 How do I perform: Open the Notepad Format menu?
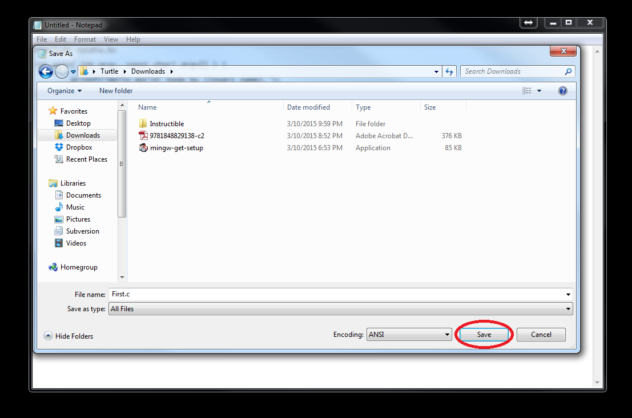(x=85, y=39)
